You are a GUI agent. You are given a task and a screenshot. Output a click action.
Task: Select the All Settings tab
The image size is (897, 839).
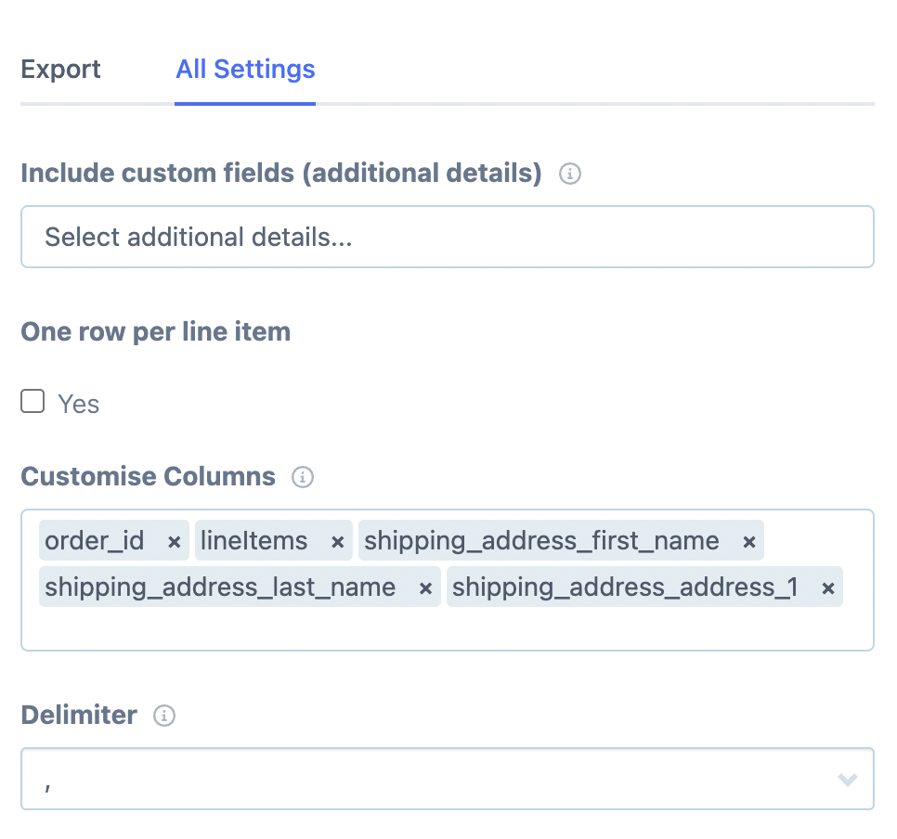point(245,70)
